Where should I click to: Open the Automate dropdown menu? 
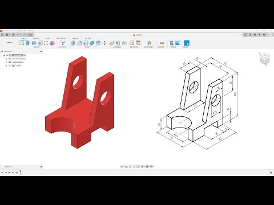(63, 47)
